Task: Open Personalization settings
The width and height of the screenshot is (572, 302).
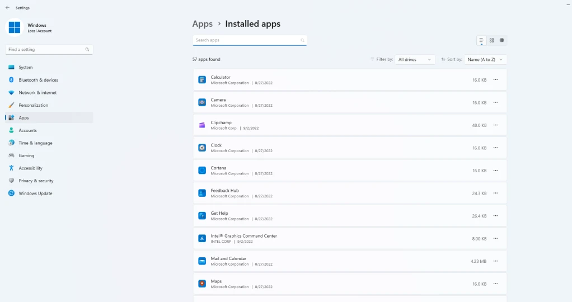Action: tap(49, 105)
